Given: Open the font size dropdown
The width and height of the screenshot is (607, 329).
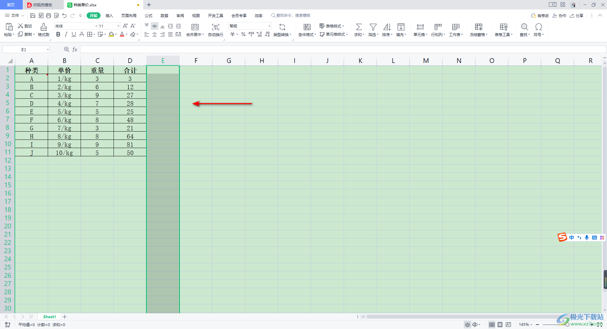Looking at the screenshot, I should coord(119,26).
